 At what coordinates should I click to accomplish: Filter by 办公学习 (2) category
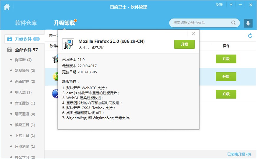(25, 157)
